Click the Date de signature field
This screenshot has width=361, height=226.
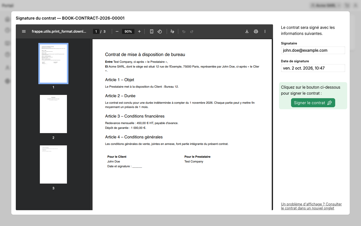[x=313, y=68]
